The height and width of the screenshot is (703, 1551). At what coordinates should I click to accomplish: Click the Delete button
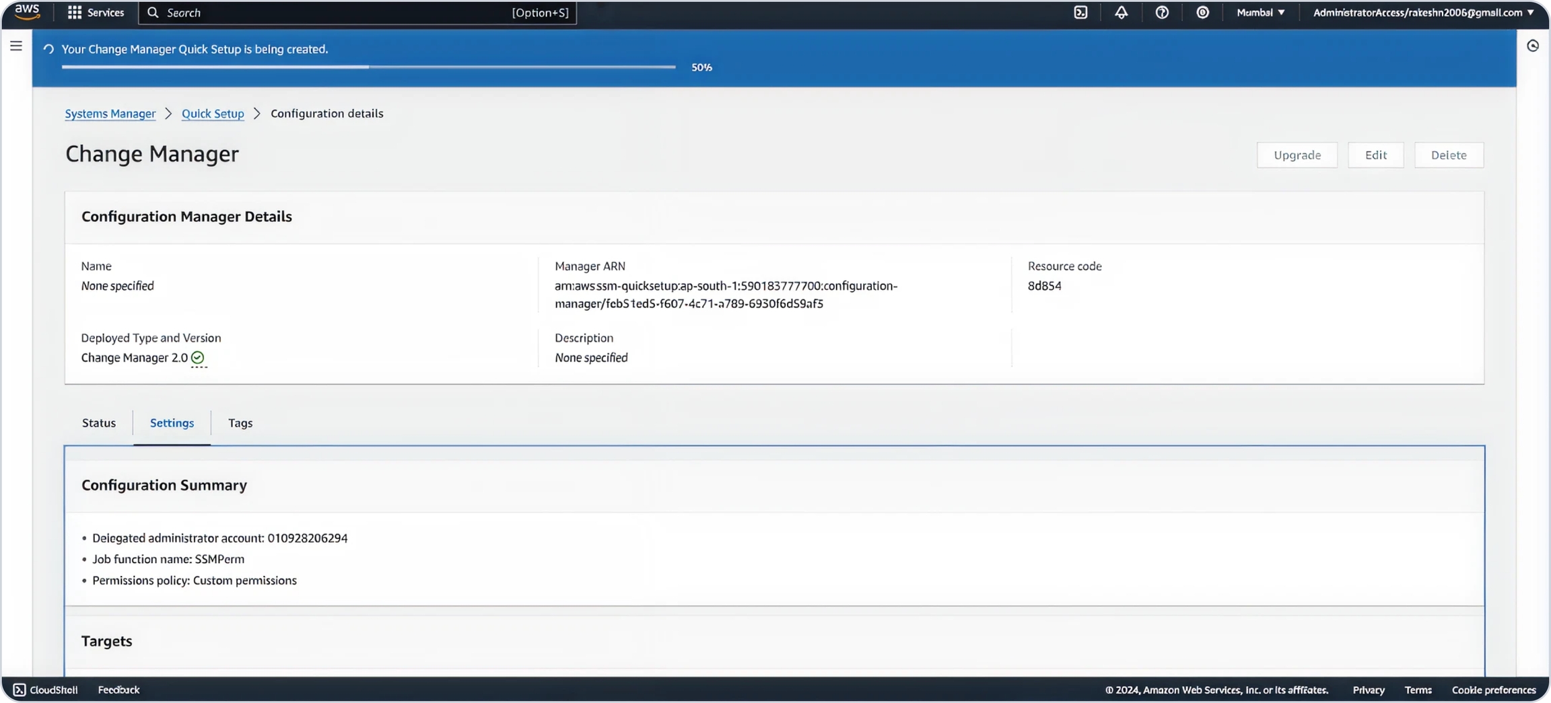click(x=1449, y=155)
